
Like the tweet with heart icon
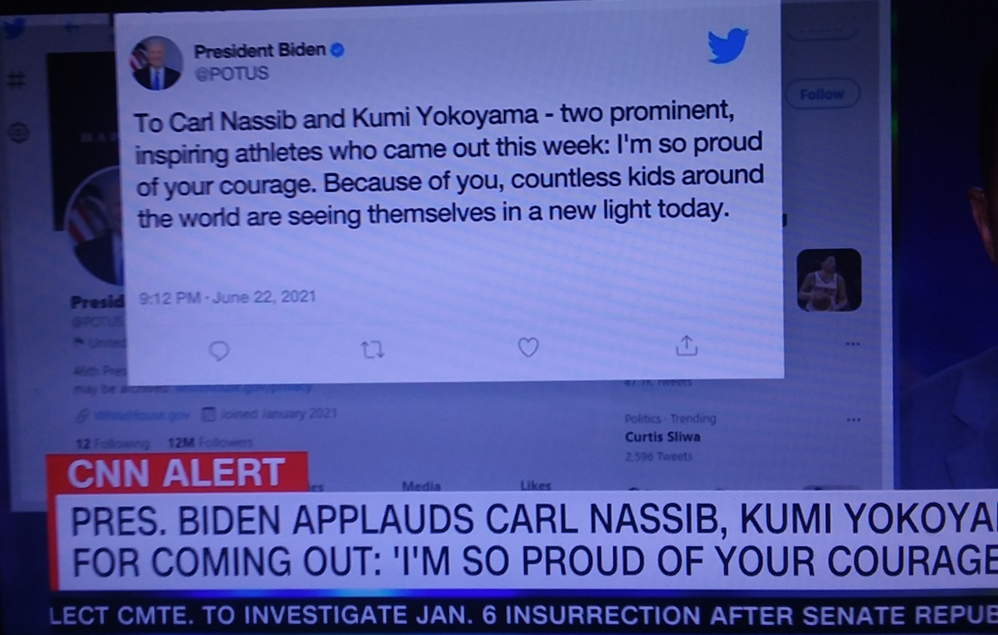click(528, 347)
